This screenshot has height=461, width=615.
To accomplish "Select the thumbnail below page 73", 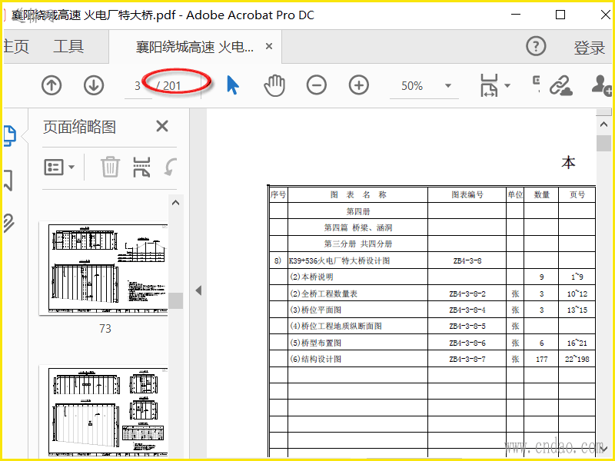I will coord(105,412).
